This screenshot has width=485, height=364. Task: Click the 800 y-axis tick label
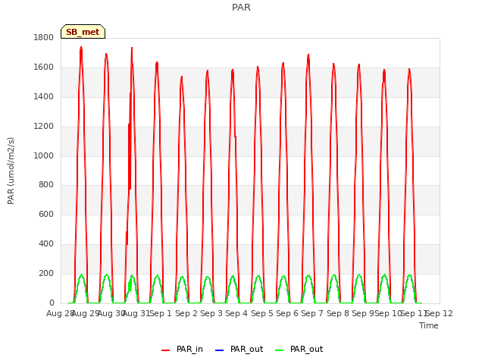click(x=46, y=185)
